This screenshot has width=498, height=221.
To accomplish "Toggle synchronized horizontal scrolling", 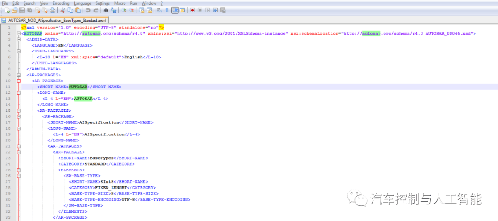I will pos(149,10).
